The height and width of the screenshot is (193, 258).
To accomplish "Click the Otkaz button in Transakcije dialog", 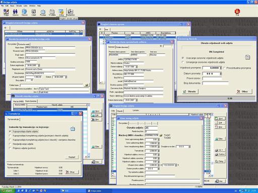I will (x=72, y=172).
